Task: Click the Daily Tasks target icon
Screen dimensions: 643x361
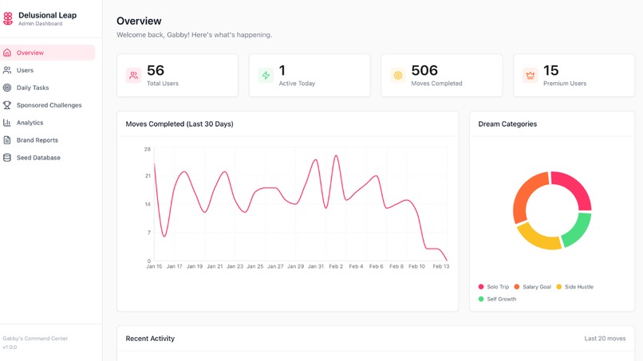Action: tap(7, 88)
